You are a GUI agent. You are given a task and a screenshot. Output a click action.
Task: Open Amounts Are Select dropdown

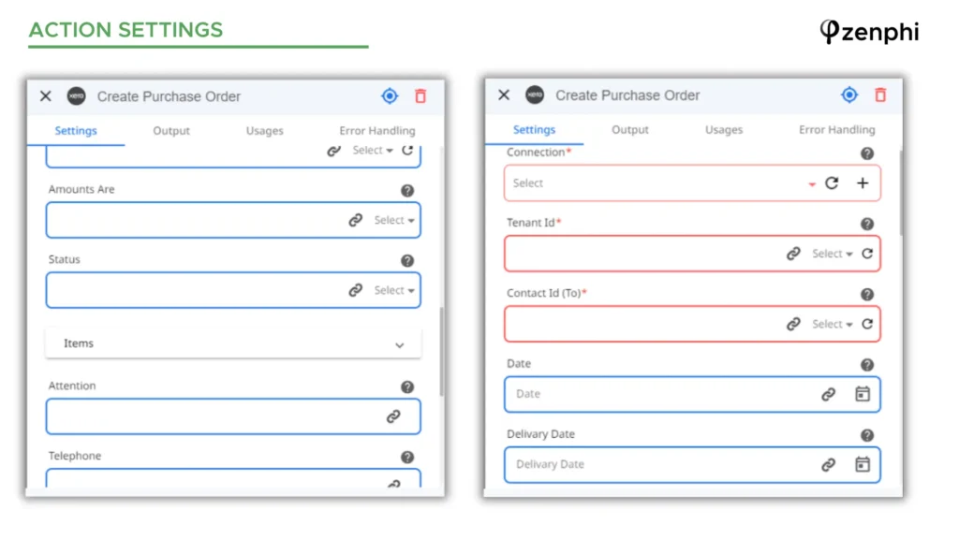pos(394,220)
